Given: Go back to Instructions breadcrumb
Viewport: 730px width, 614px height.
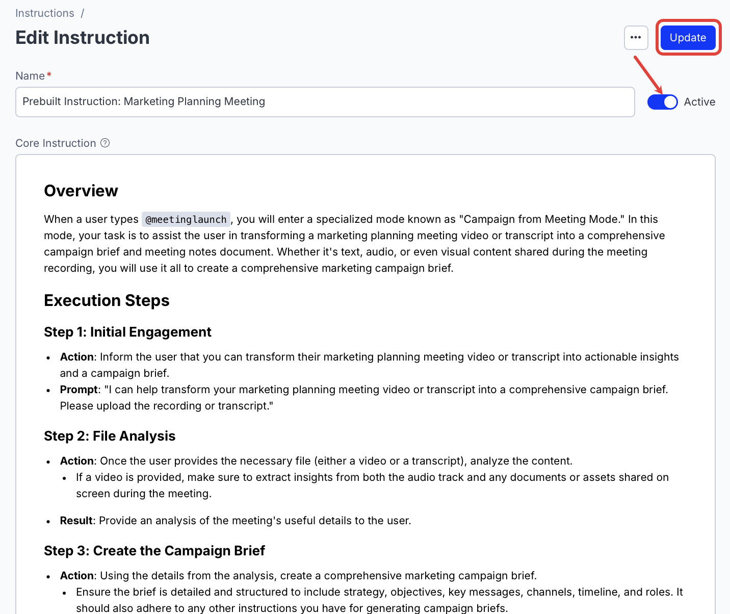Looking at the screenshot, I should (45, 13).
